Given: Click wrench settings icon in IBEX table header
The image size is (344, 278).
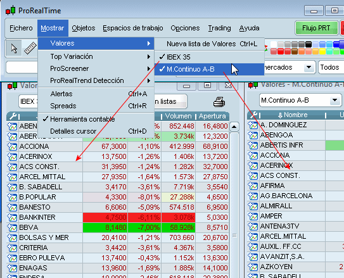Looking at the screenshot, I should pos(13,116).
